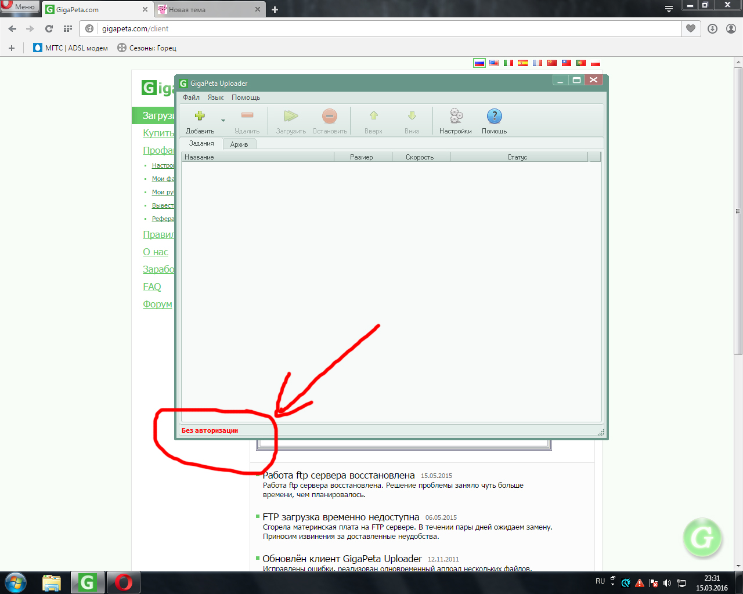This screenshot has height=594, width=743.
Task: Click the Загрузить green arrow icon
Action: 291,116
